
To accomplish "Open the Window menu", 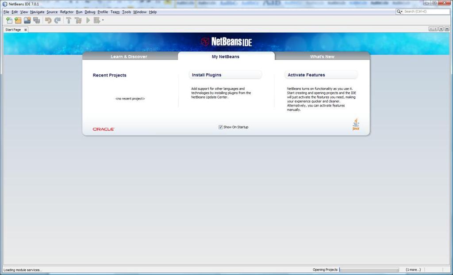I will [x=140, y=12].
